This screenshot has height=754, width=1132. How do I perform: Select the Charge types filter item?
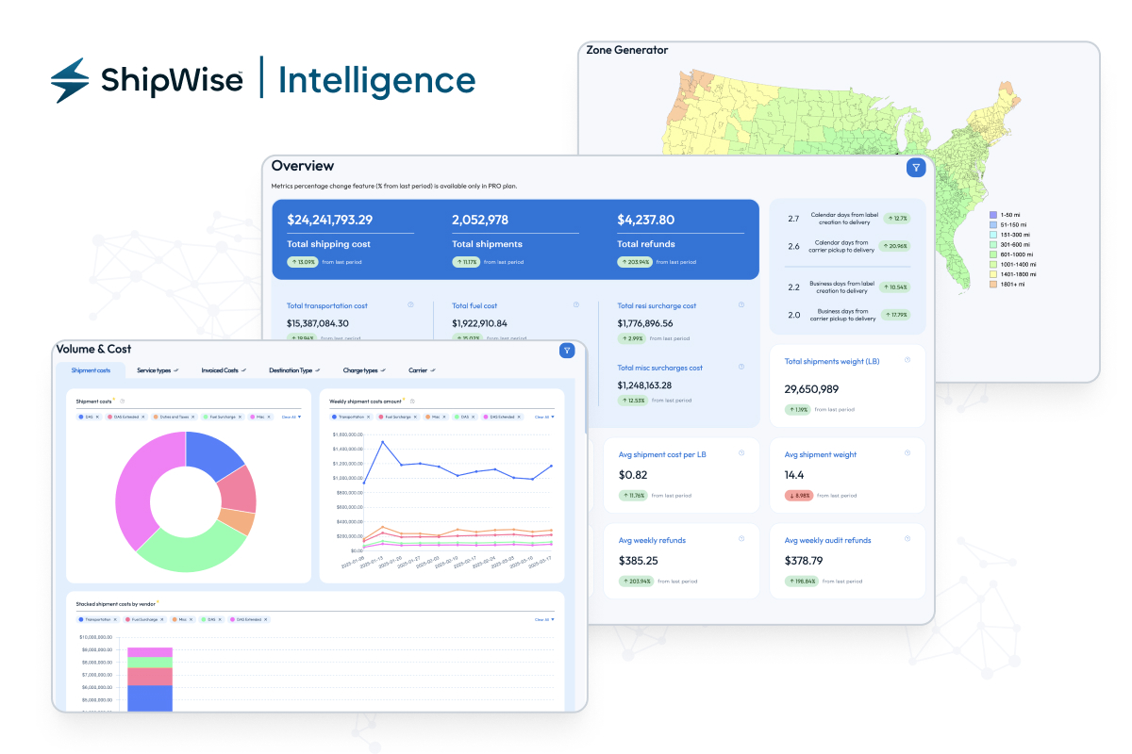(362, 370)
